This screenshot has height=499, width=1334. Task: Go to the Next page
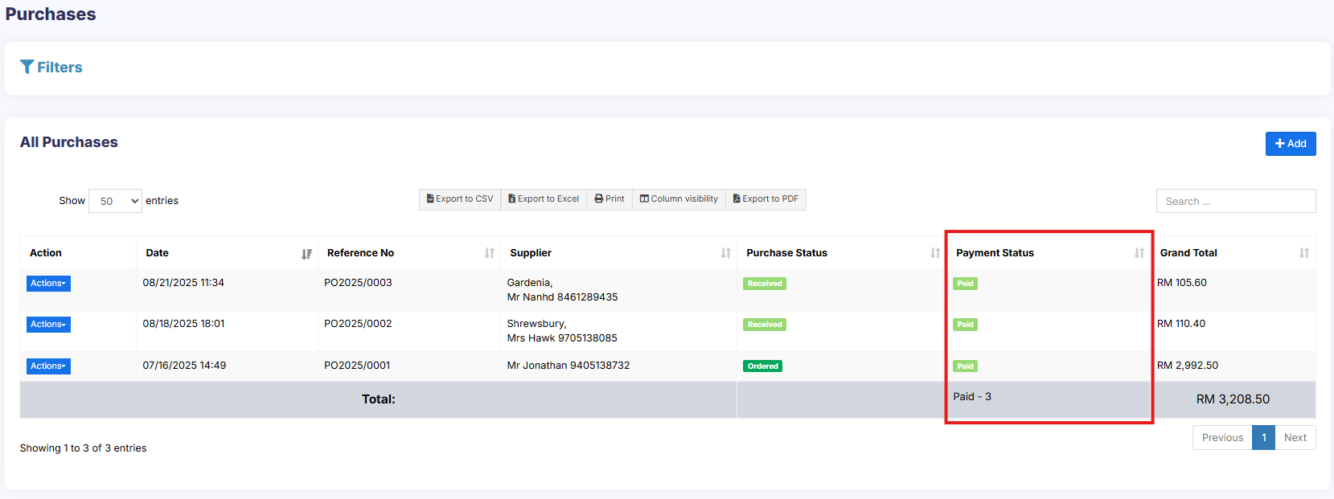(1295, 438)
